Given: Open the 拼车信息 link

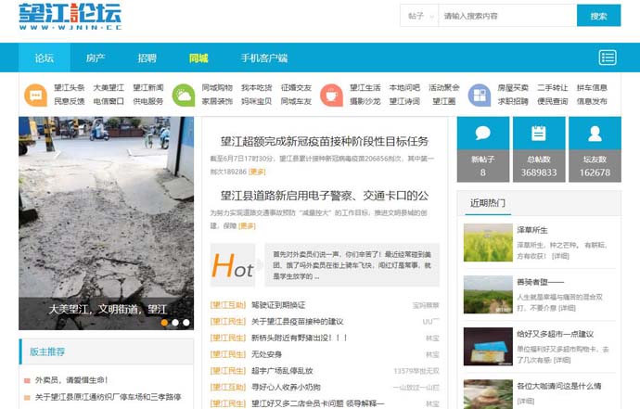Looking at the screenshot, I should [593, 87].
